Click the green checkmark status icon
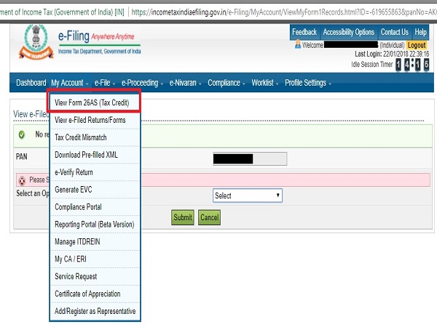 22,135
